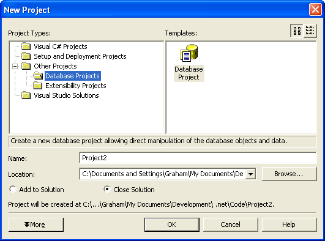Select Extensibility Projects tree item
This screenshot has width=325, height=241.
76,86
